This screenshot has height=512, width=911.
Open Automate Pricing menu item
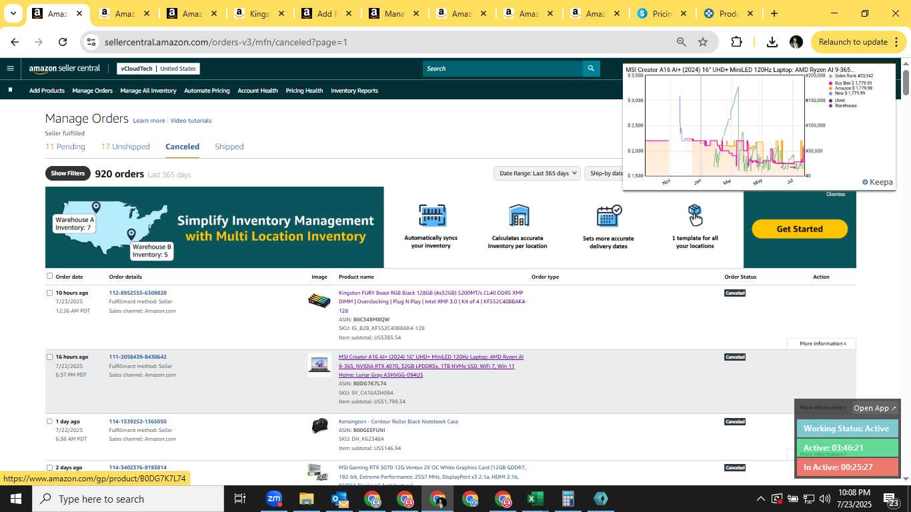[x=207, y=91]
